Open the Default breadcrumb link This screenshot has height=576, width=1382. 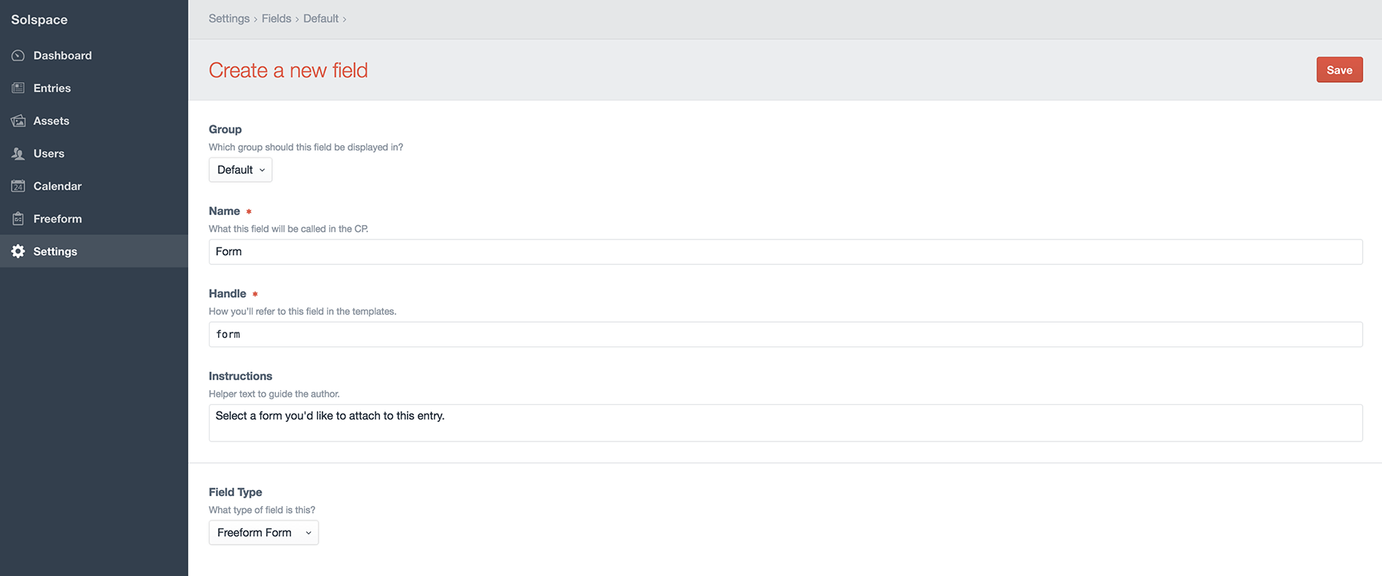click(320, 18)
